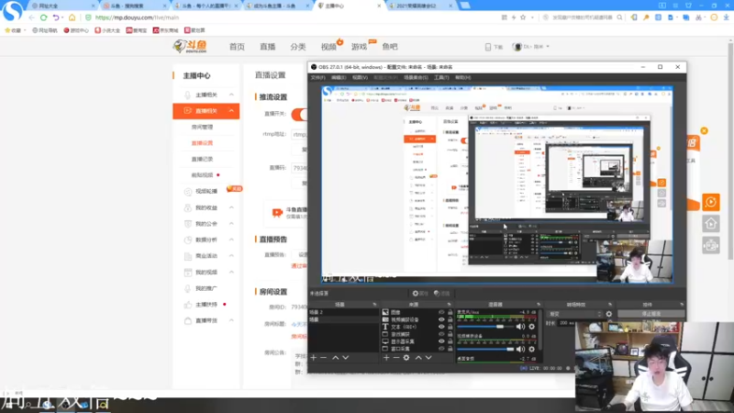Click the Douyu logo in page header
The image size is (734, 413).
[190, 47]
